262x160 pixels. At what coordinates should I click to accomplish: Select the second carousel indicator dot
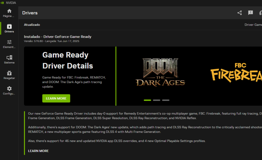click(157, 100)
